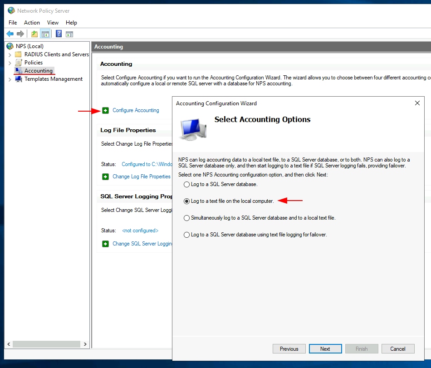The height and width of the screenshot is (368, 431).
Task: Click the Policies document icon
Action: tap(19, 63)
